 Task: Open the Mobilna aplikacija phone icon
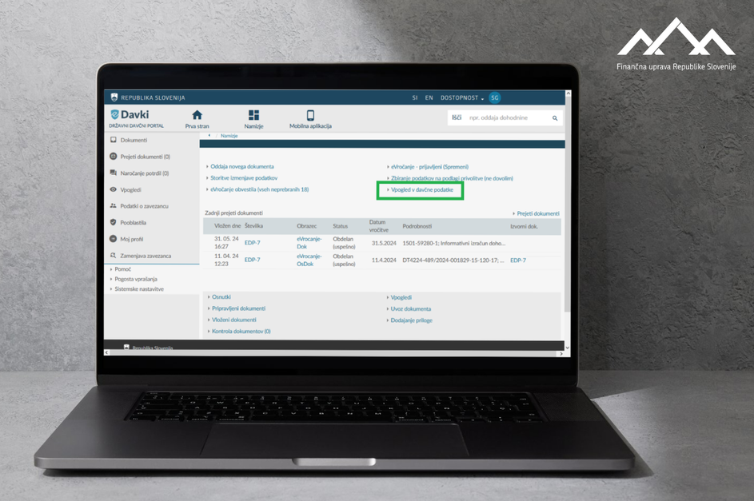(310, 116)
